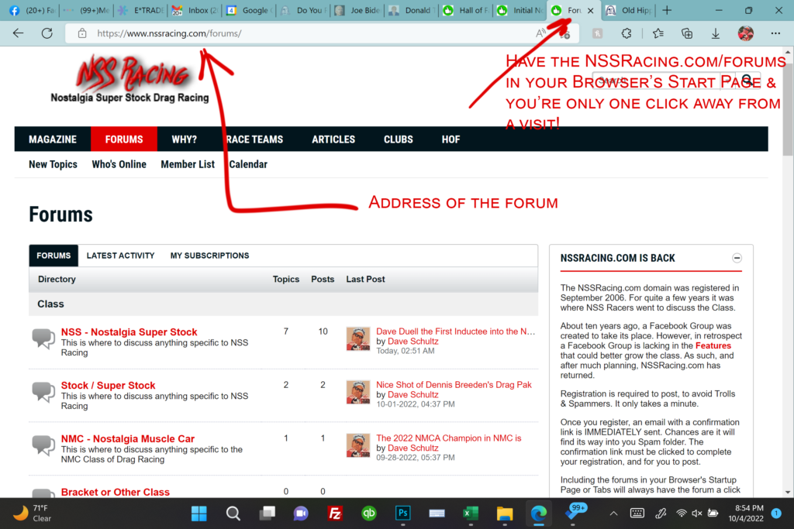Open the clock showing 8:54 PM
Image resolution: width=794 pixels, height=529 pixels.
(746, 514)
